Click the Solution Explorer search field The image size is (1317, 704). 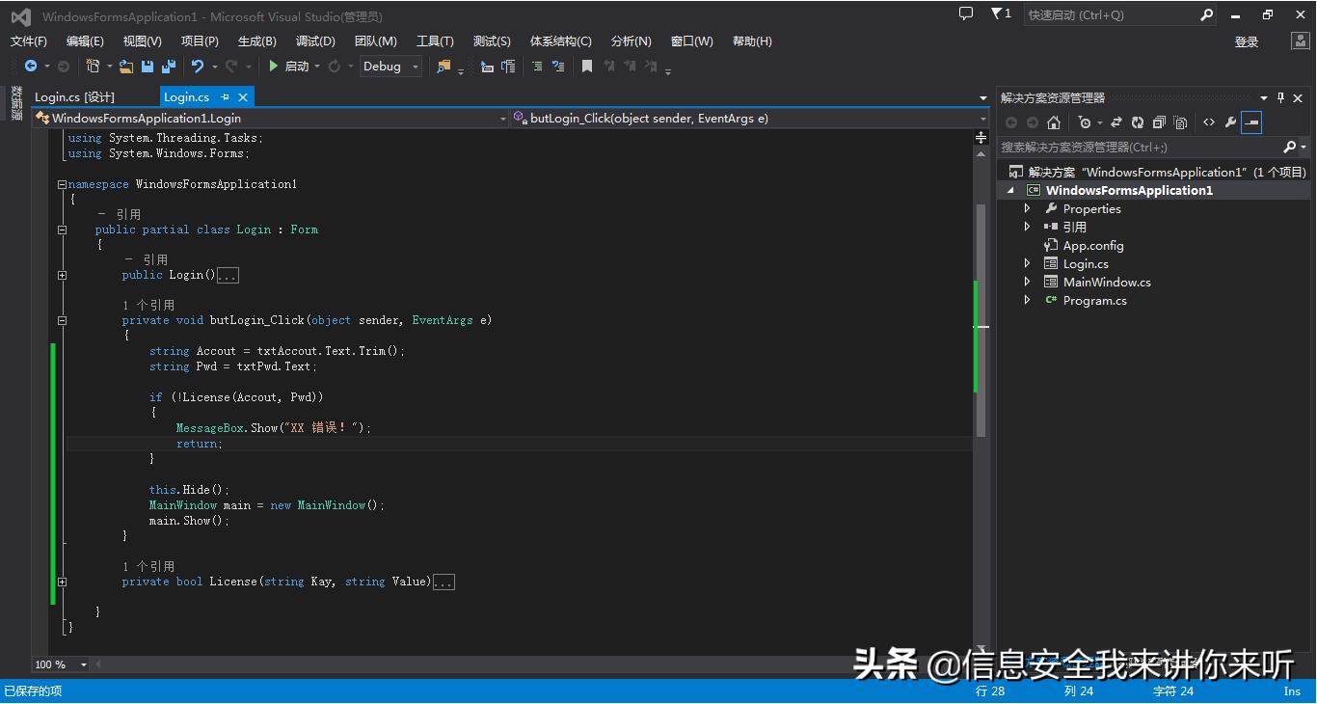[1138, 148]
